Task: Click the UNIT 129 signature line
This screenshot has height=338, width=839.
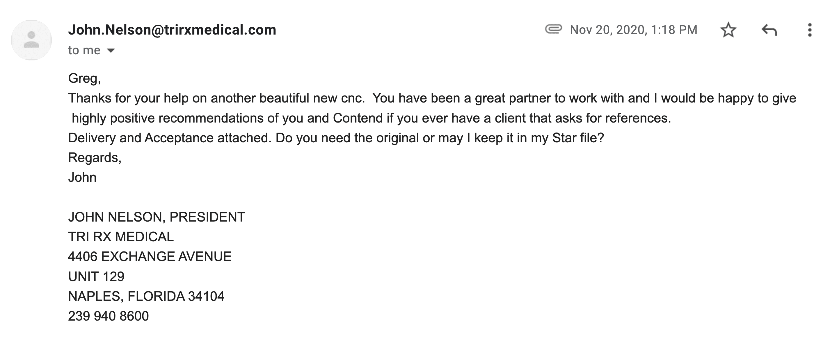Action: pyautogui.click(x=96, y=276)
